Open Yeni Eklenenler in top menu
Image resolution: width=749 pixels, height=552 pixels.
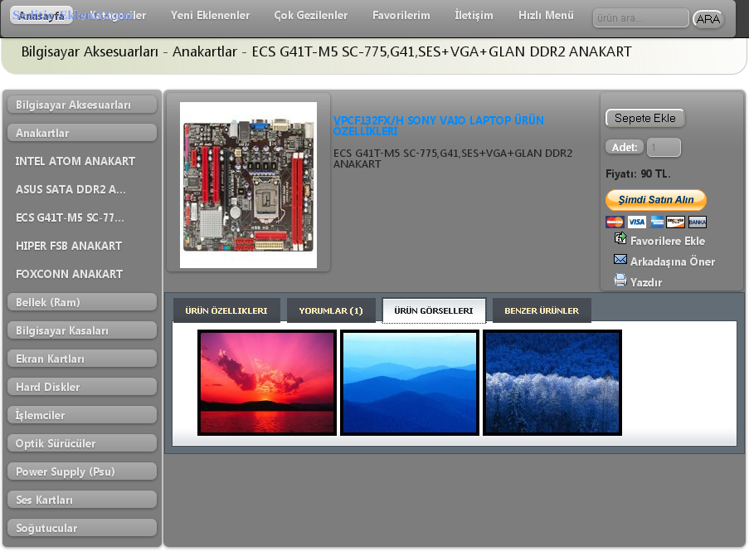pos(210,15)
